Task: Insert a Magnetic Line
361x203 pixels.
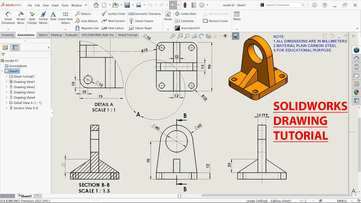Action: tap(87, 28)
